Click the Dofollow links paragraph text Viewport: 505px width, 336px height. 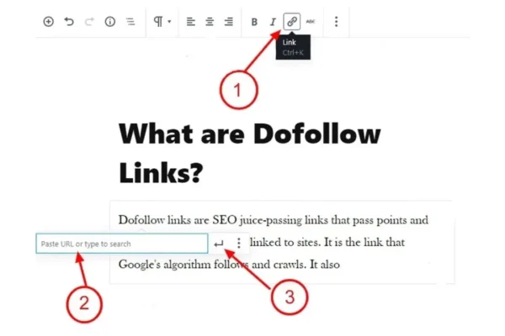pyautogui.click(x=274, y=221)
